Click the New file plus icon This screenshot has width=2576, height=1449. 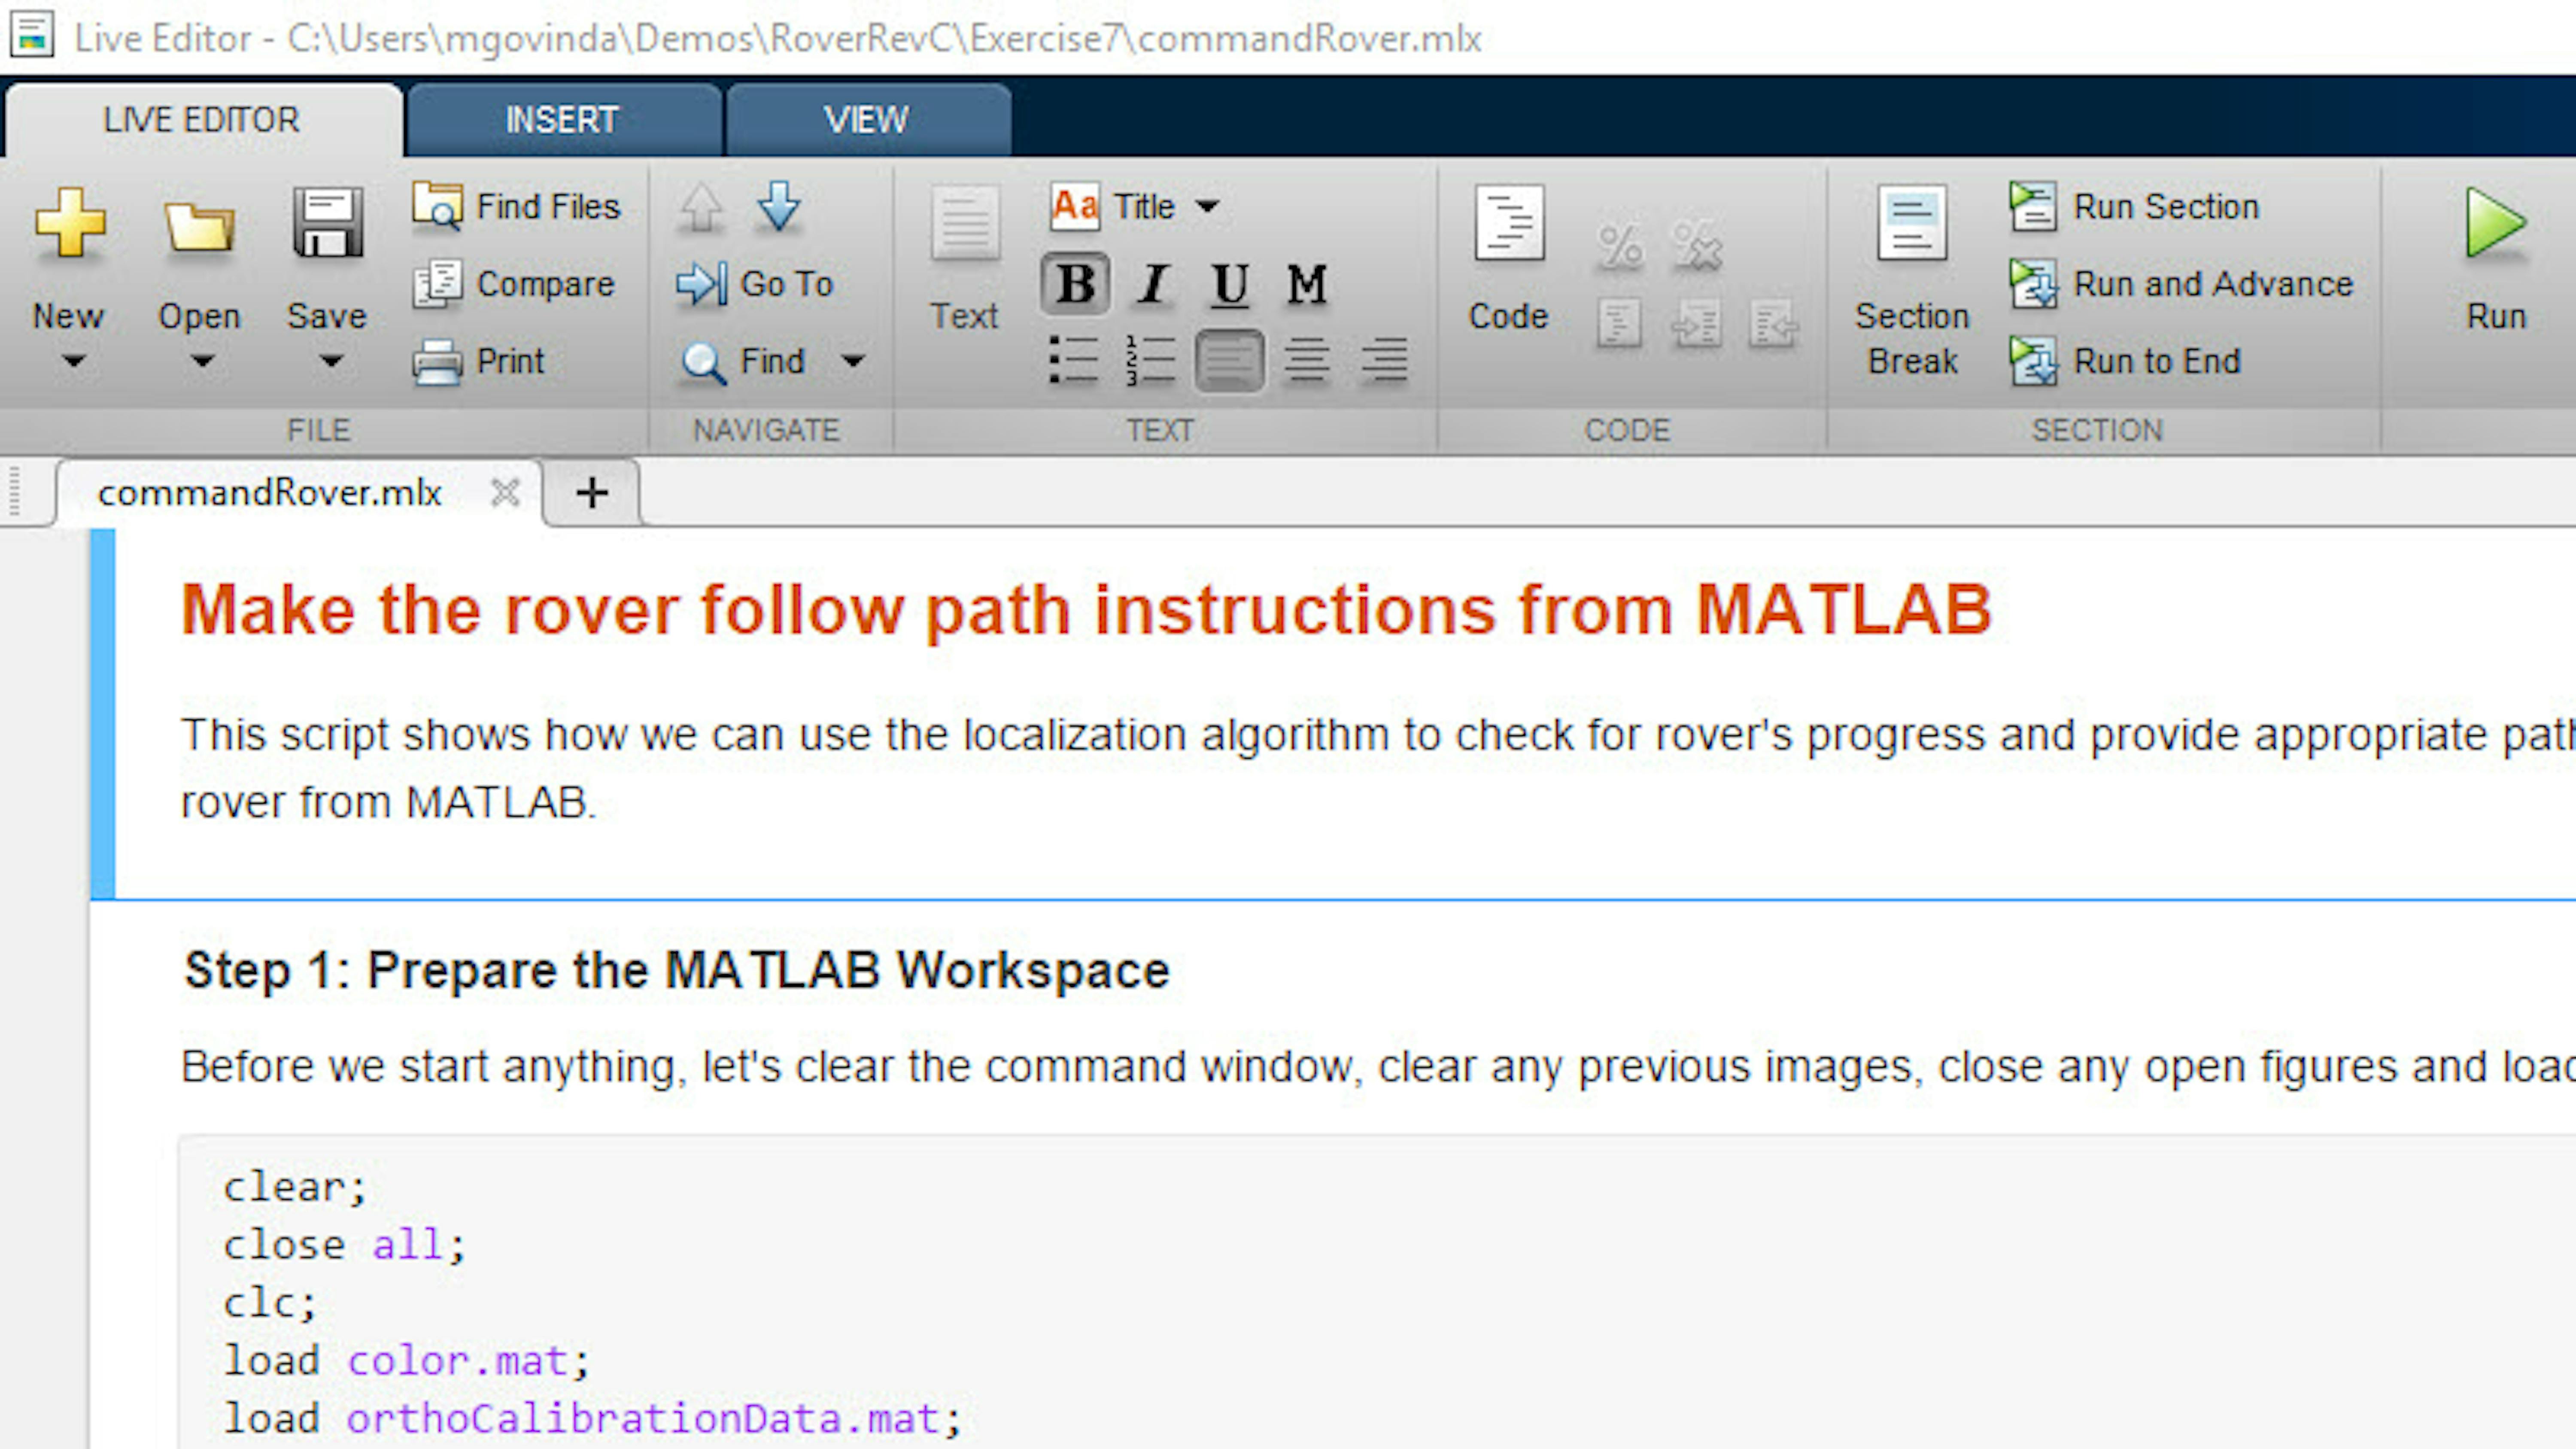[x=69, y=222]
